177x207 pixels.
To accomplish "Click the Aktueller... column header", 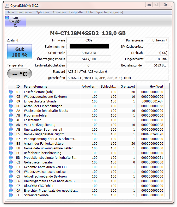I will point(89,87).
